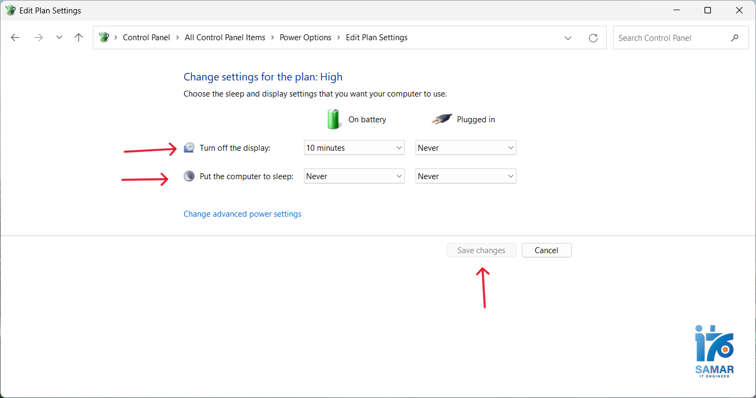Go to All Control Panel Items breadcrumb
This screenshot has width=756, height=398.
click(225, 38)
